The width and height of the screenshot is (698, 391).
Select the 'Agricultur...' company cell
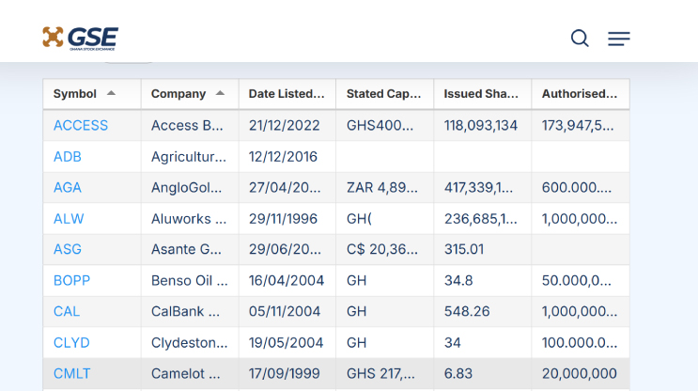tap(190, 157)
